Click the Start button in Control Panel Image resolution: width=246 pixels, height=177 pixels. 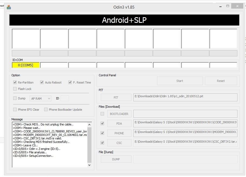(180, 81)
